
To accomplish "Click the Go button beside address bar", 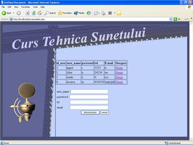I will (x=177, y=19).
